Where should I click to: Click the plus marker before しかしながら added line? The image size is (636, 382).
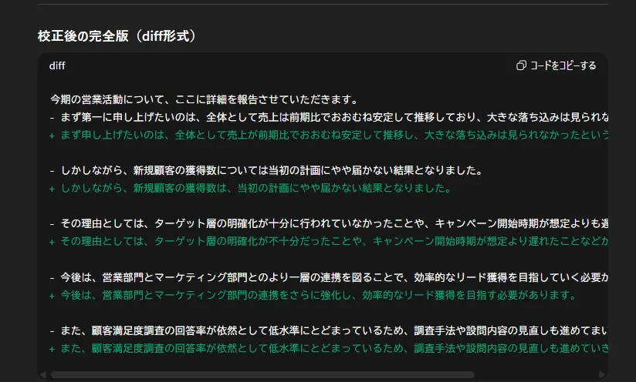coord(52,189)
